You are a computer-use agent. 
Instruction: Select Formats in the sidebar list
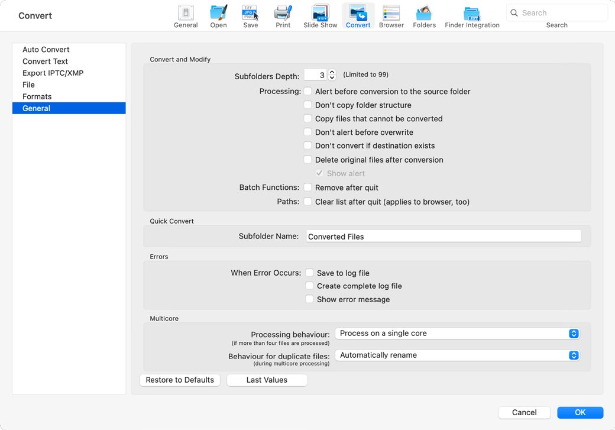point(69,96)
